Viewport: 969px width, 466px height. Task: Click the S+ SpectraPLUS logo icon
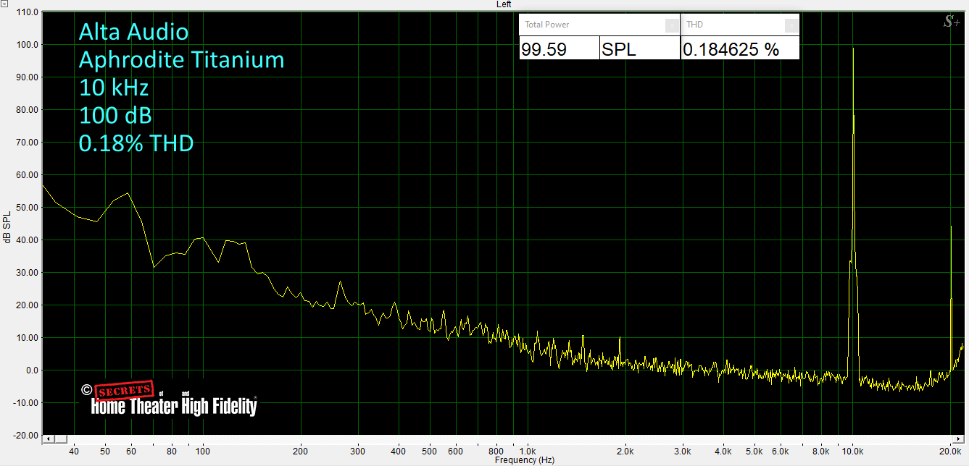pyautogui.click(x=951, y=22)
